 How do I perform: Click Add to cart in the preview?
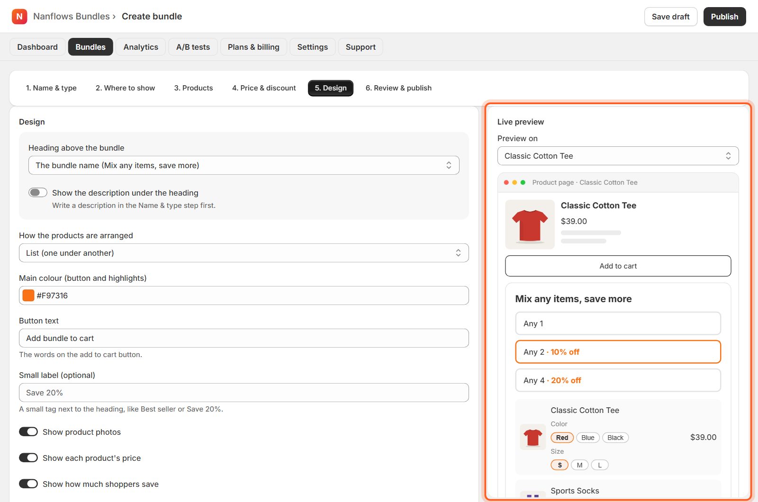click(618, 266)
